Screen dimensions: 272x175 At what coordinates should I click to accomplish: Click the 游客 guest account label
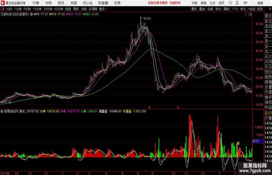click(260, 3)
